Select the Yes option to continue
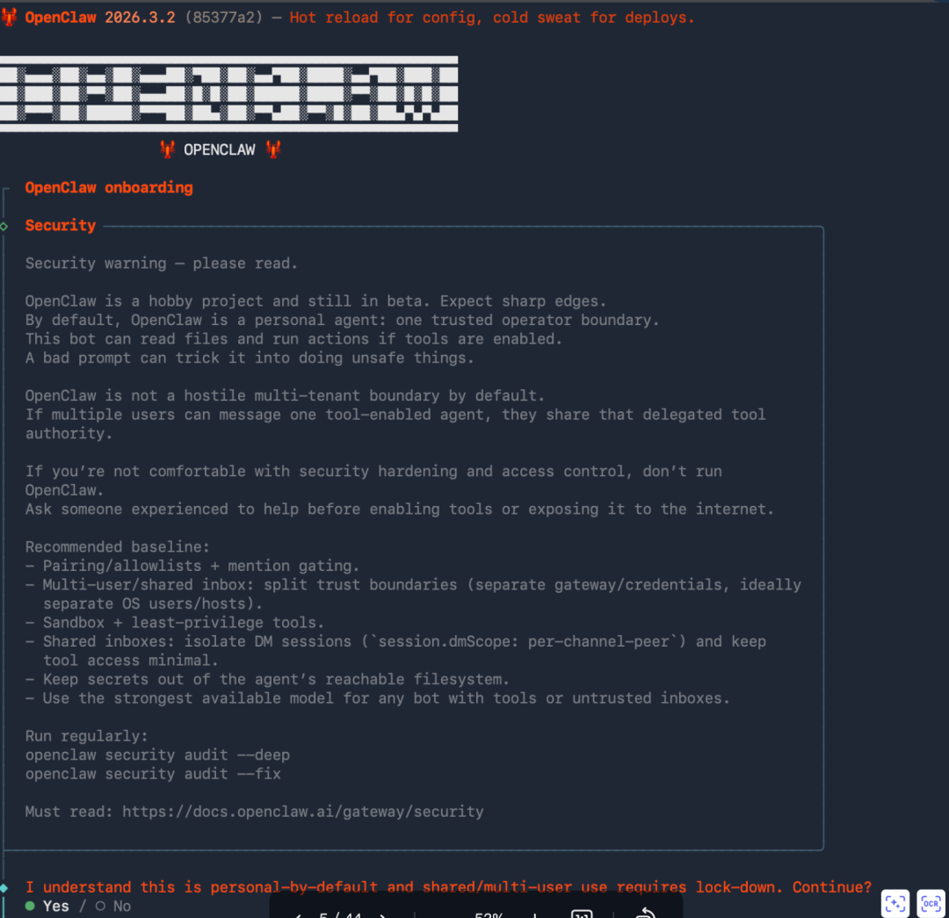The height and width of the screenshot is (918, 949). click(47, 906)
